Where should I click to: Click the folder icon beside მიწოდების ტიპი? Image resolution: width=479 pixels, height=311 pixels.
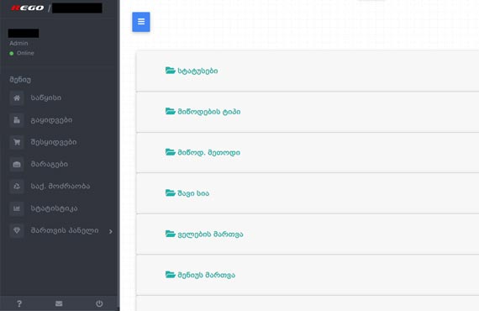(x=170, y=111)
